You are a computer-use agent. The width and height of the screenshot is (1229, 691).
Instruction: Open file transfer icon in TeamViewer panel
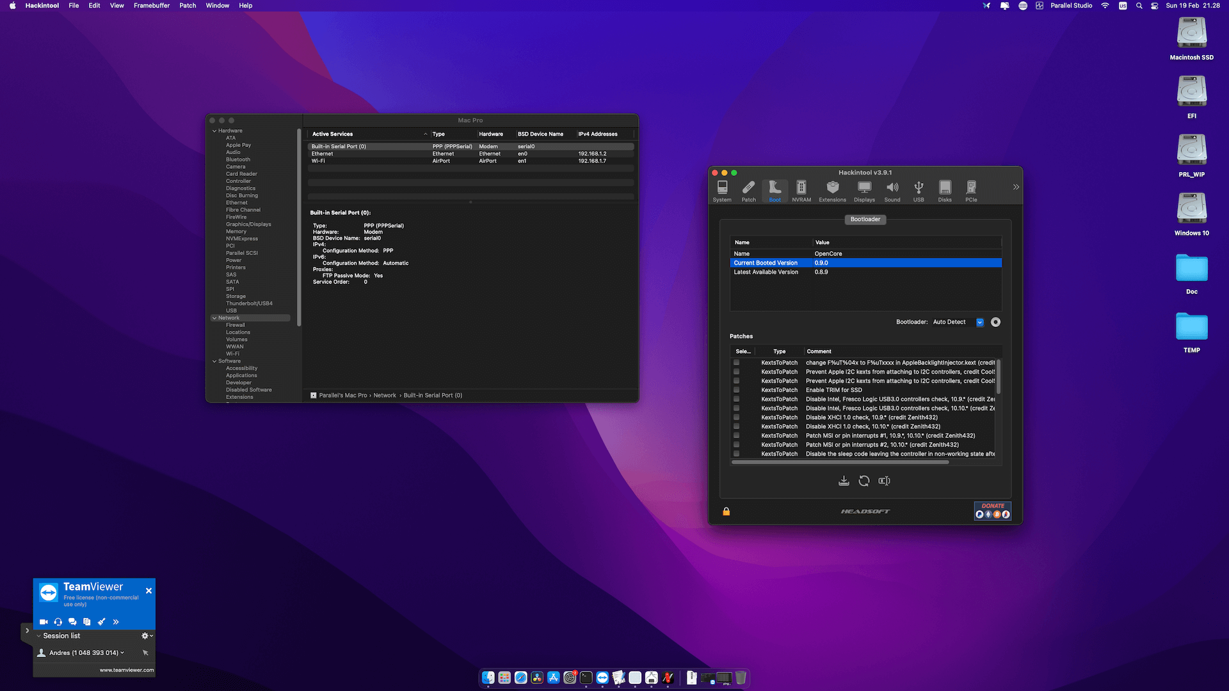(x=87, y=622)
